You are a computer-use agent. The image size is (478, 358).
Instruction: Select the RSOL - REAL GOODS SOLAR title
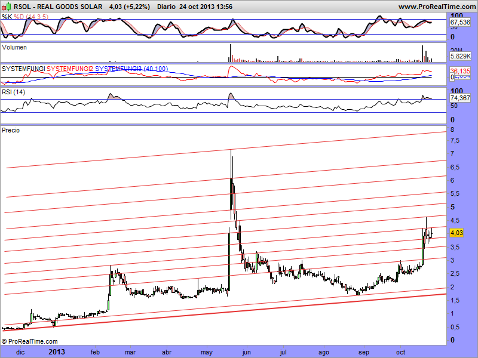point(58,7)
